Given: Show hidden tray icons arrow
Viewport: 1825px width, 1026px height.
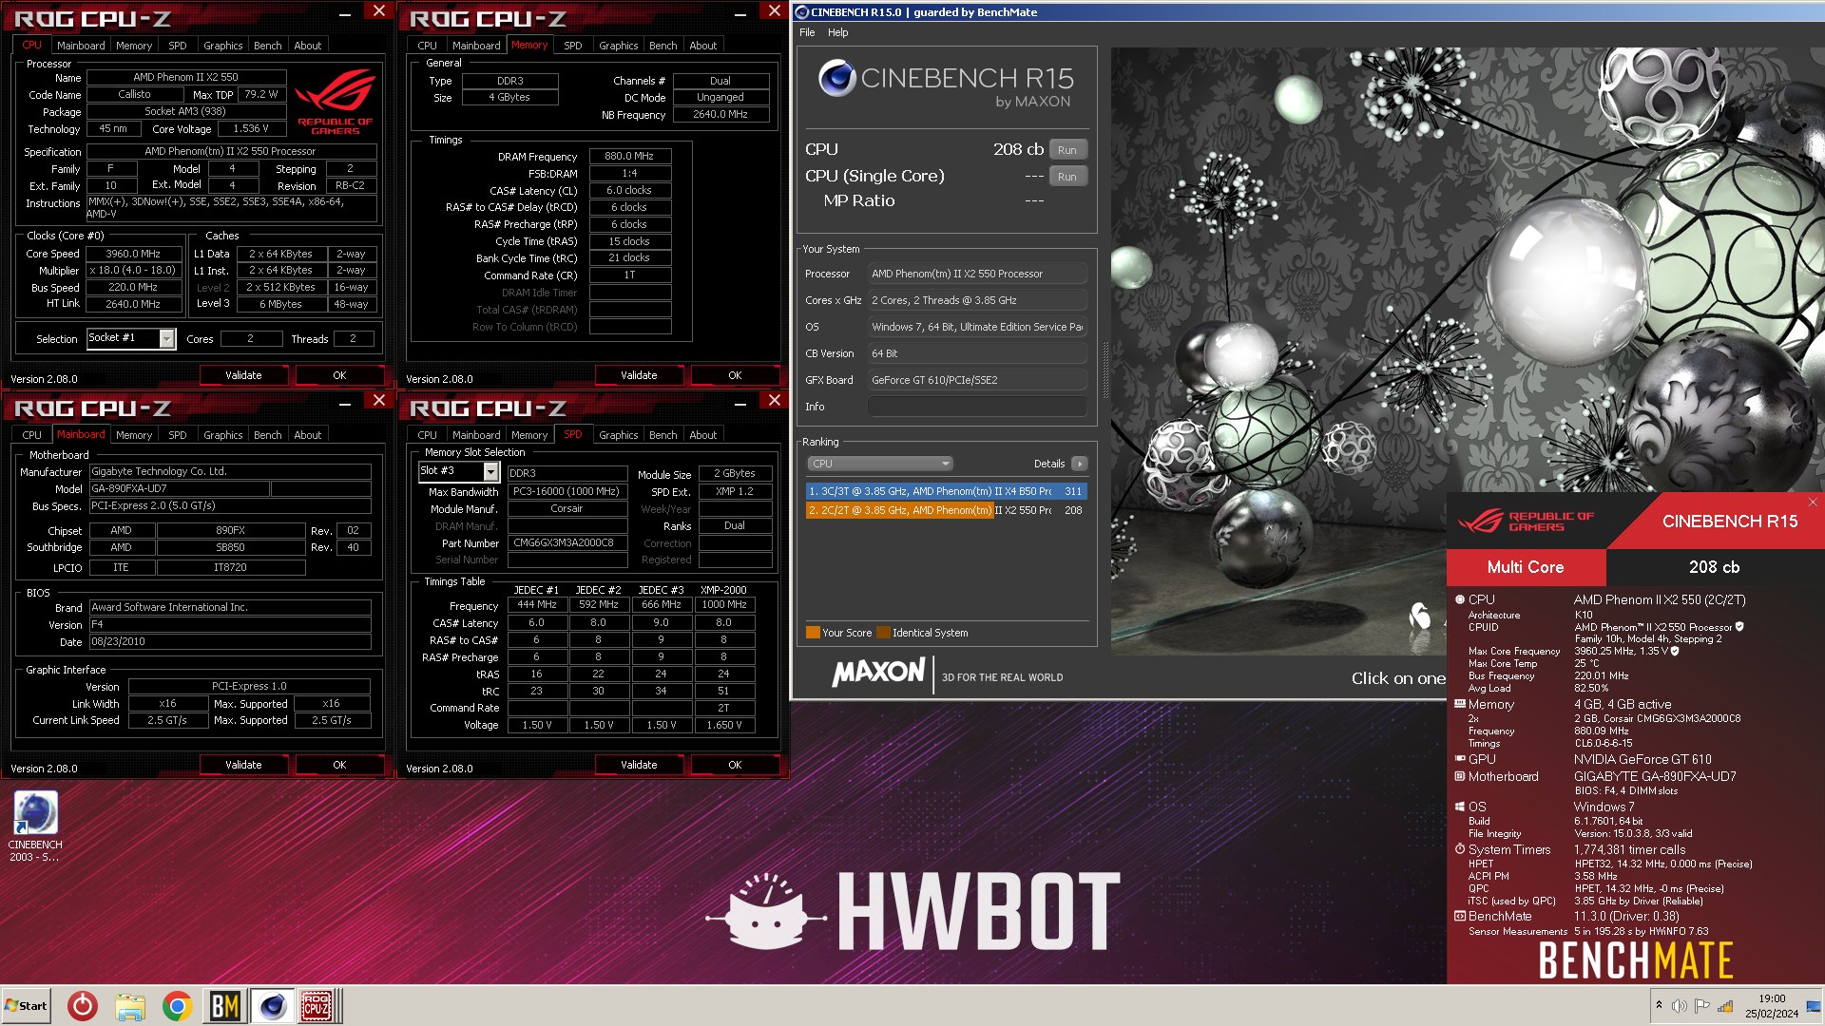Looking at the screenshot, I should coord(1659,1005).
